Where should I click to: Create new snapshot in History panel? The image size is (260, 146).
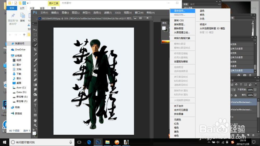click(x=245, y=75)
